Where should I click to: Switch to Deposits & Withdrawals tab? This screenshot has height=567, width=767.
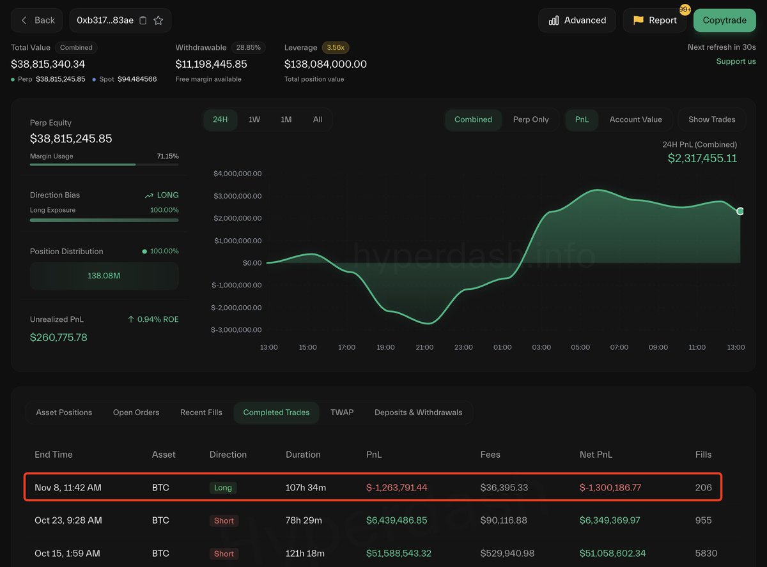pos(418,412)
